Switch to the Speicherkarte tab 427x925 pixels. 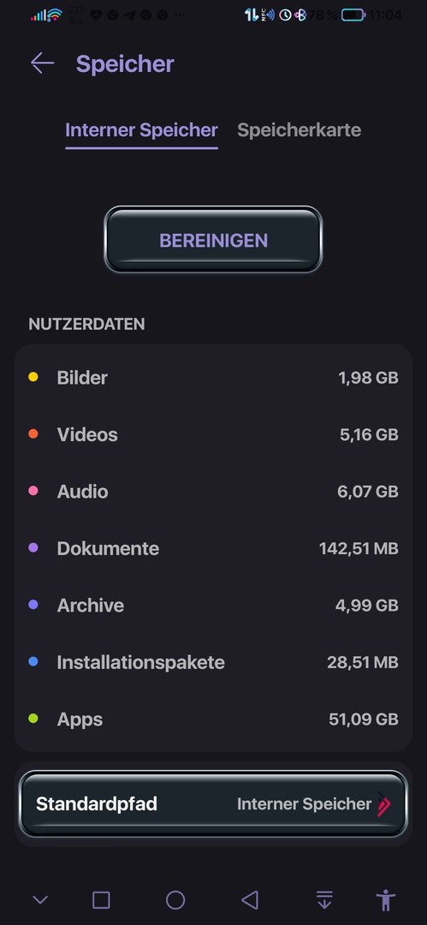[x=299, y=130]
